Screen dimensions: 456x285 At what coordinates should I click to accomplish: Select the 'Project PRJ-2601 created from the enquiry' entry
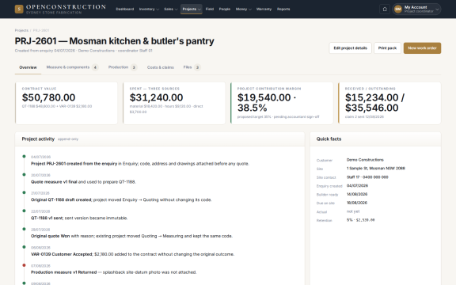pyautogui.click(x=139, y=164)
